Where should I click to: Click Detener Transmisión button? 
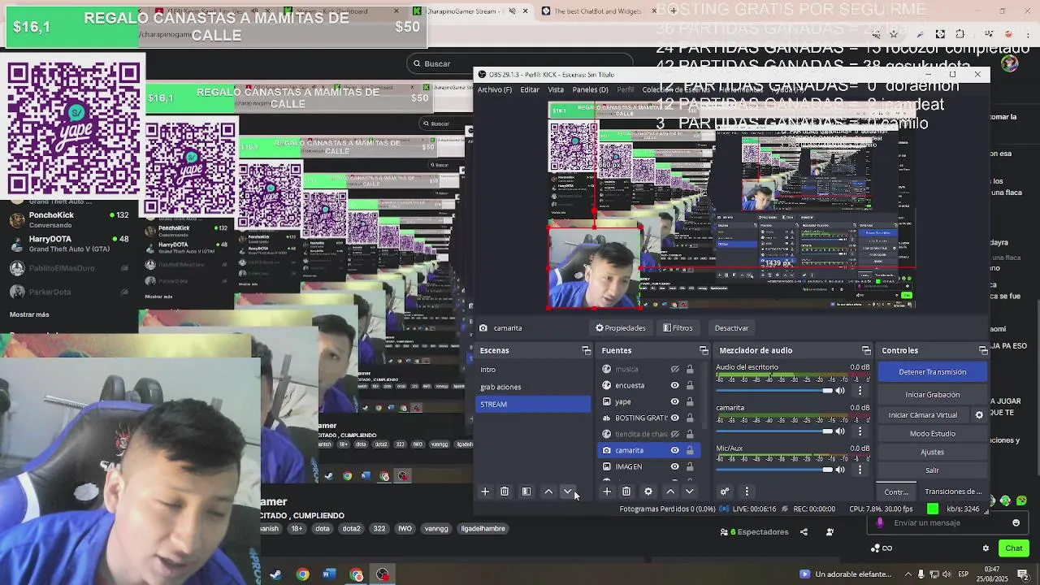pos(933,372)
